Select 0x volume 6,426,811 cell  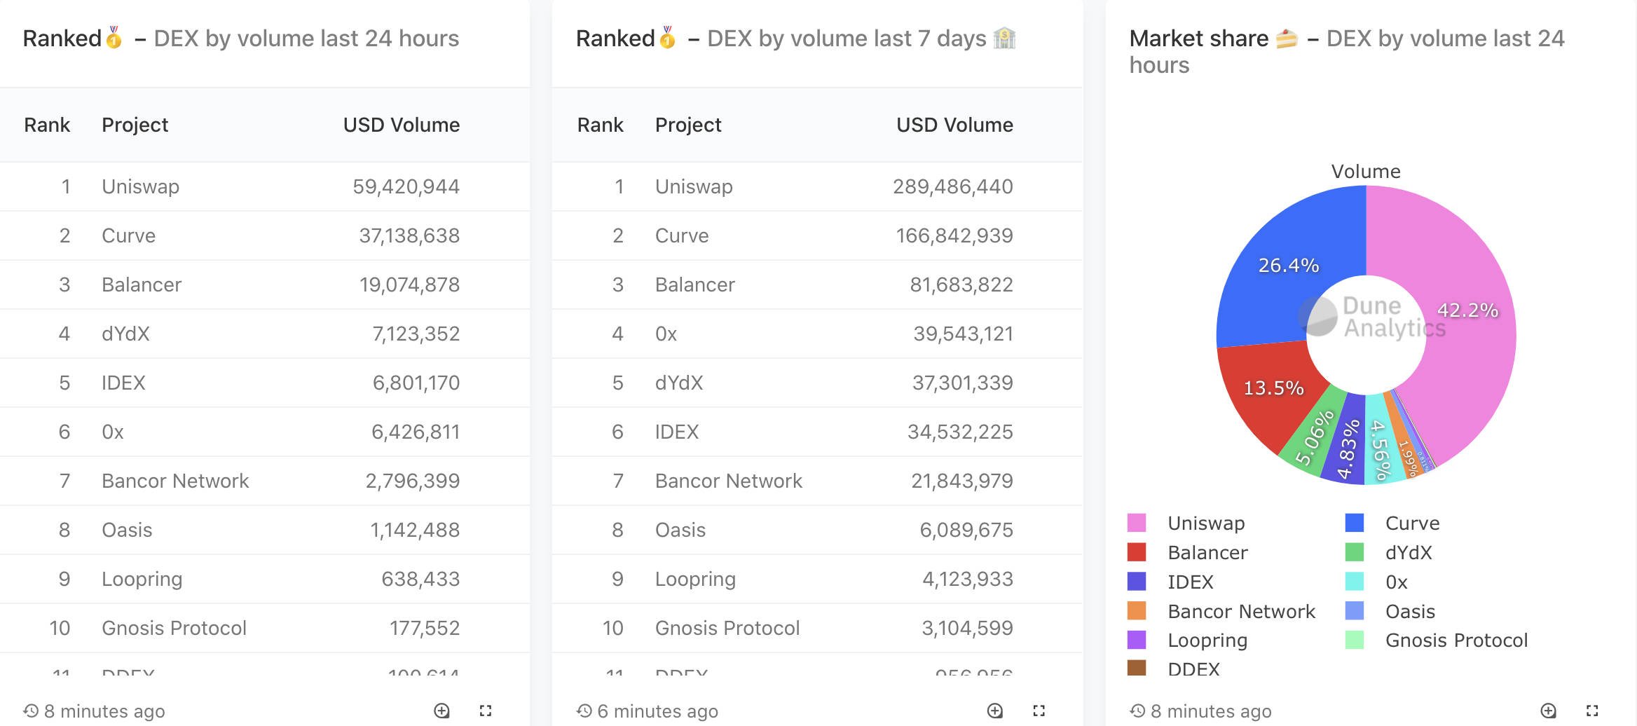click(416, 432)
